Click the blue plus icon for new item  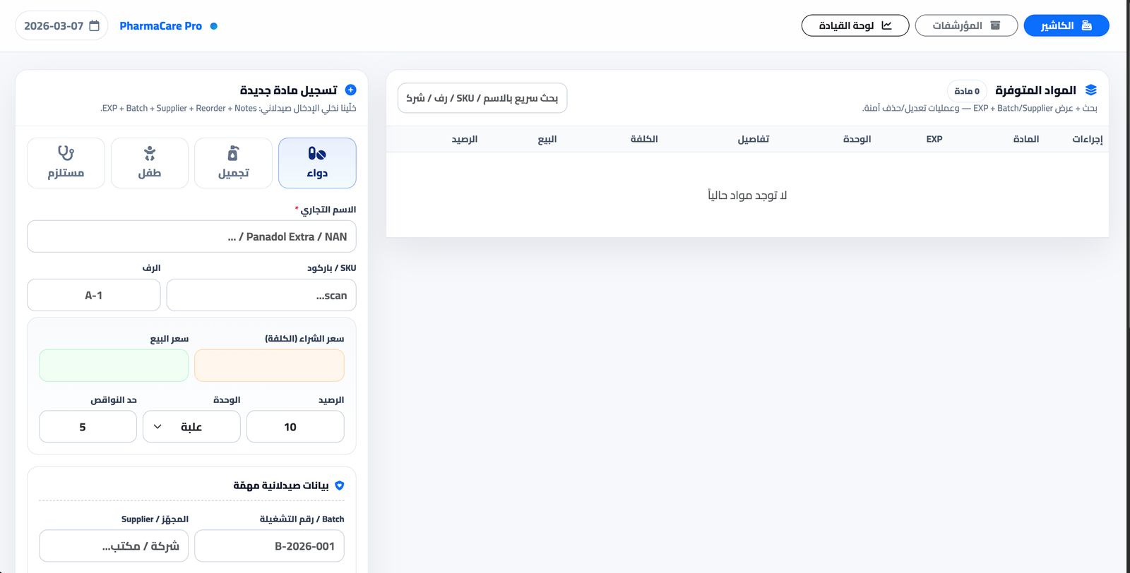pos(350,90)
